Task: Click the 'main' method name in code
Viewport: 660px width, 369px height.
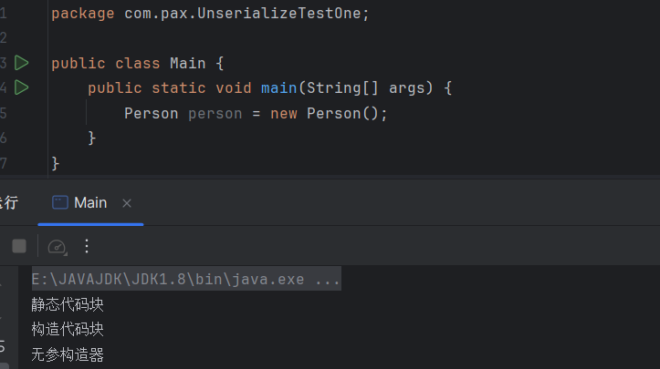Action: point(279,88)
